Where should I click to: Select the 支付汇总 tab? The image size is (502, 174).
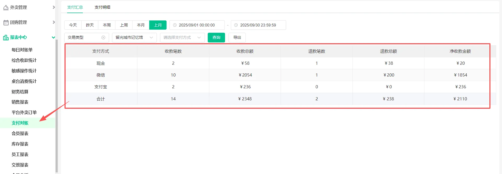click(x=75, y=7)
